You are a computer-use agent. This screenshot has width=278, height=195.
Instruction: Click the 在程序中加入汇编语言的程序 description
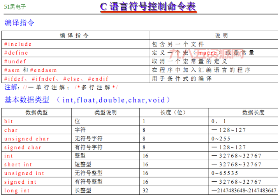pos(201,70)
